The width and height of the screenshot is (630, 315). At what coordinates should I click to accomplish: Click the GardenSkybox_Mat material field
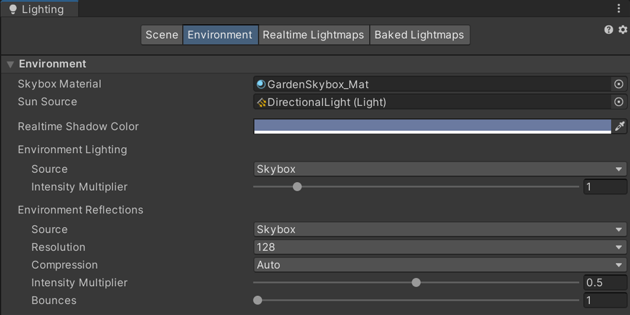click(431, 84)
